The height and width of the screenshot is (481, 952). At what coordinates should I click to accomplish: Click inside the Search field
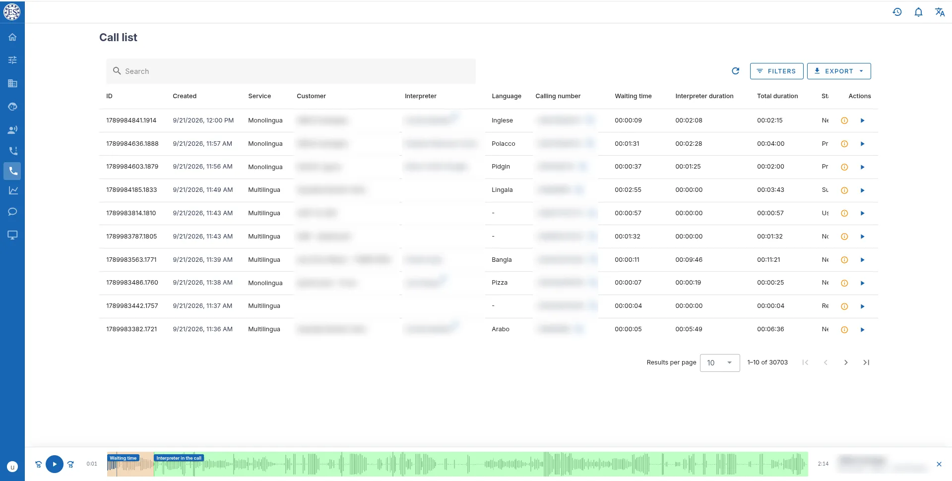(x=291, y=71)
